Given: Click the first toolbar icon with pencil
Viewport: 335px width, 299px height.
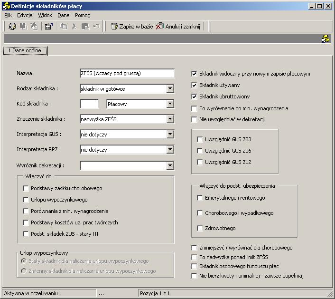Looking at the screenshot, I should [x=12, y=26].
